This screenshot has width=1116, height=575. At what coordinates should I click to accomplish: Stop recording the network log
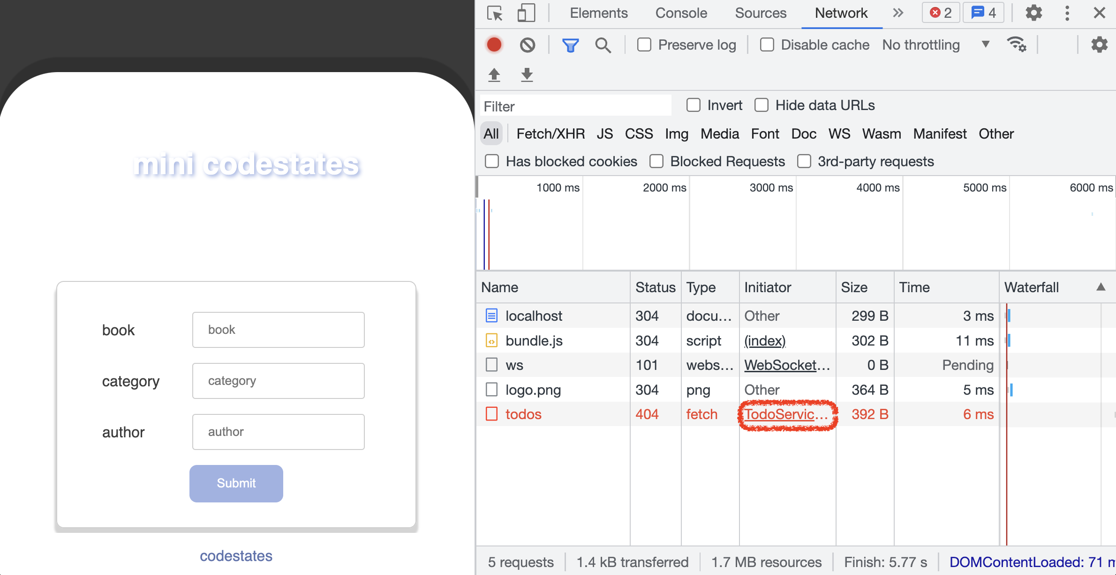click(x=494, y=45)
